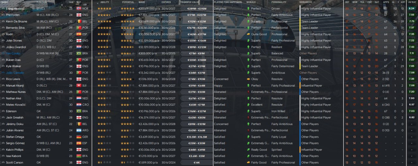Click the five-star ability rating for Bernardo Silva

[x=104, y=28]
